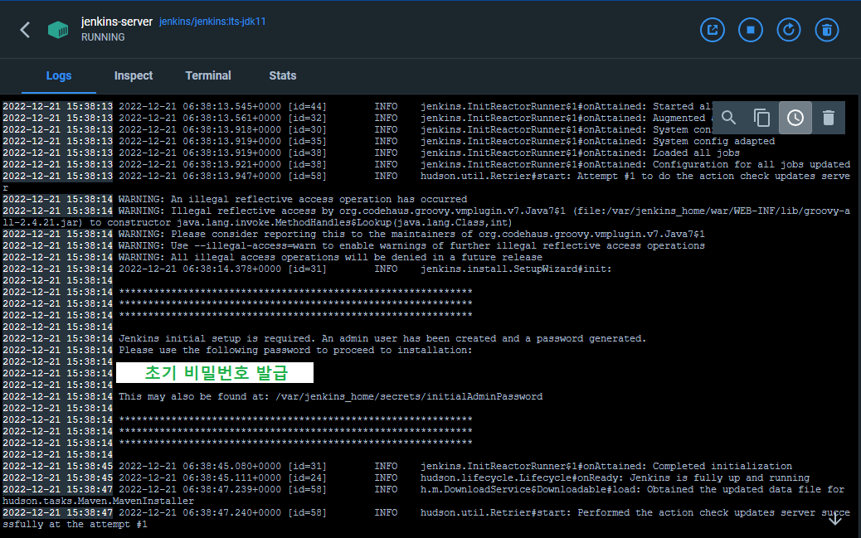Click the jenkins-server container name
Image resolution: width=861 pixels, height=538 pixels.
(x=117, y=22)
